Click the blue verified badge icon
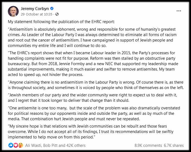Screen dimensions: 191x152 (x=52, y=8)
